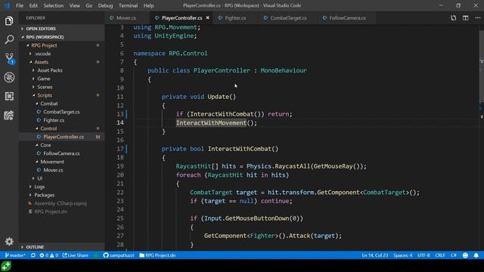484x272 pixels.
Task: Open CombatTarget.cs in the explorer
Action: pos(62,112)
